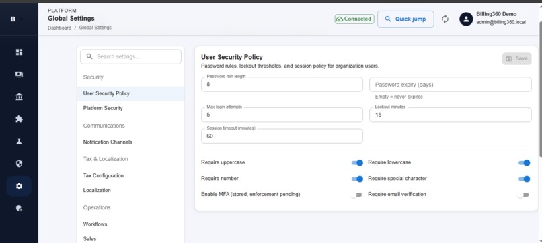Click the Save button
This screenshot has height=243, width=542.
[x=516, y=58]
